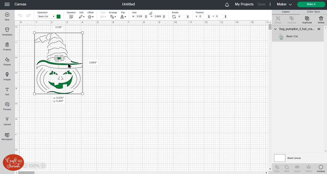Open the Templates panel
Viewport: 327px width, 174px height.
[7, 31]
